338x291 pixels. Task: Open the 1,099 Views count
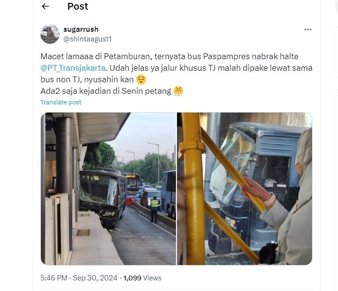(142, 278)
